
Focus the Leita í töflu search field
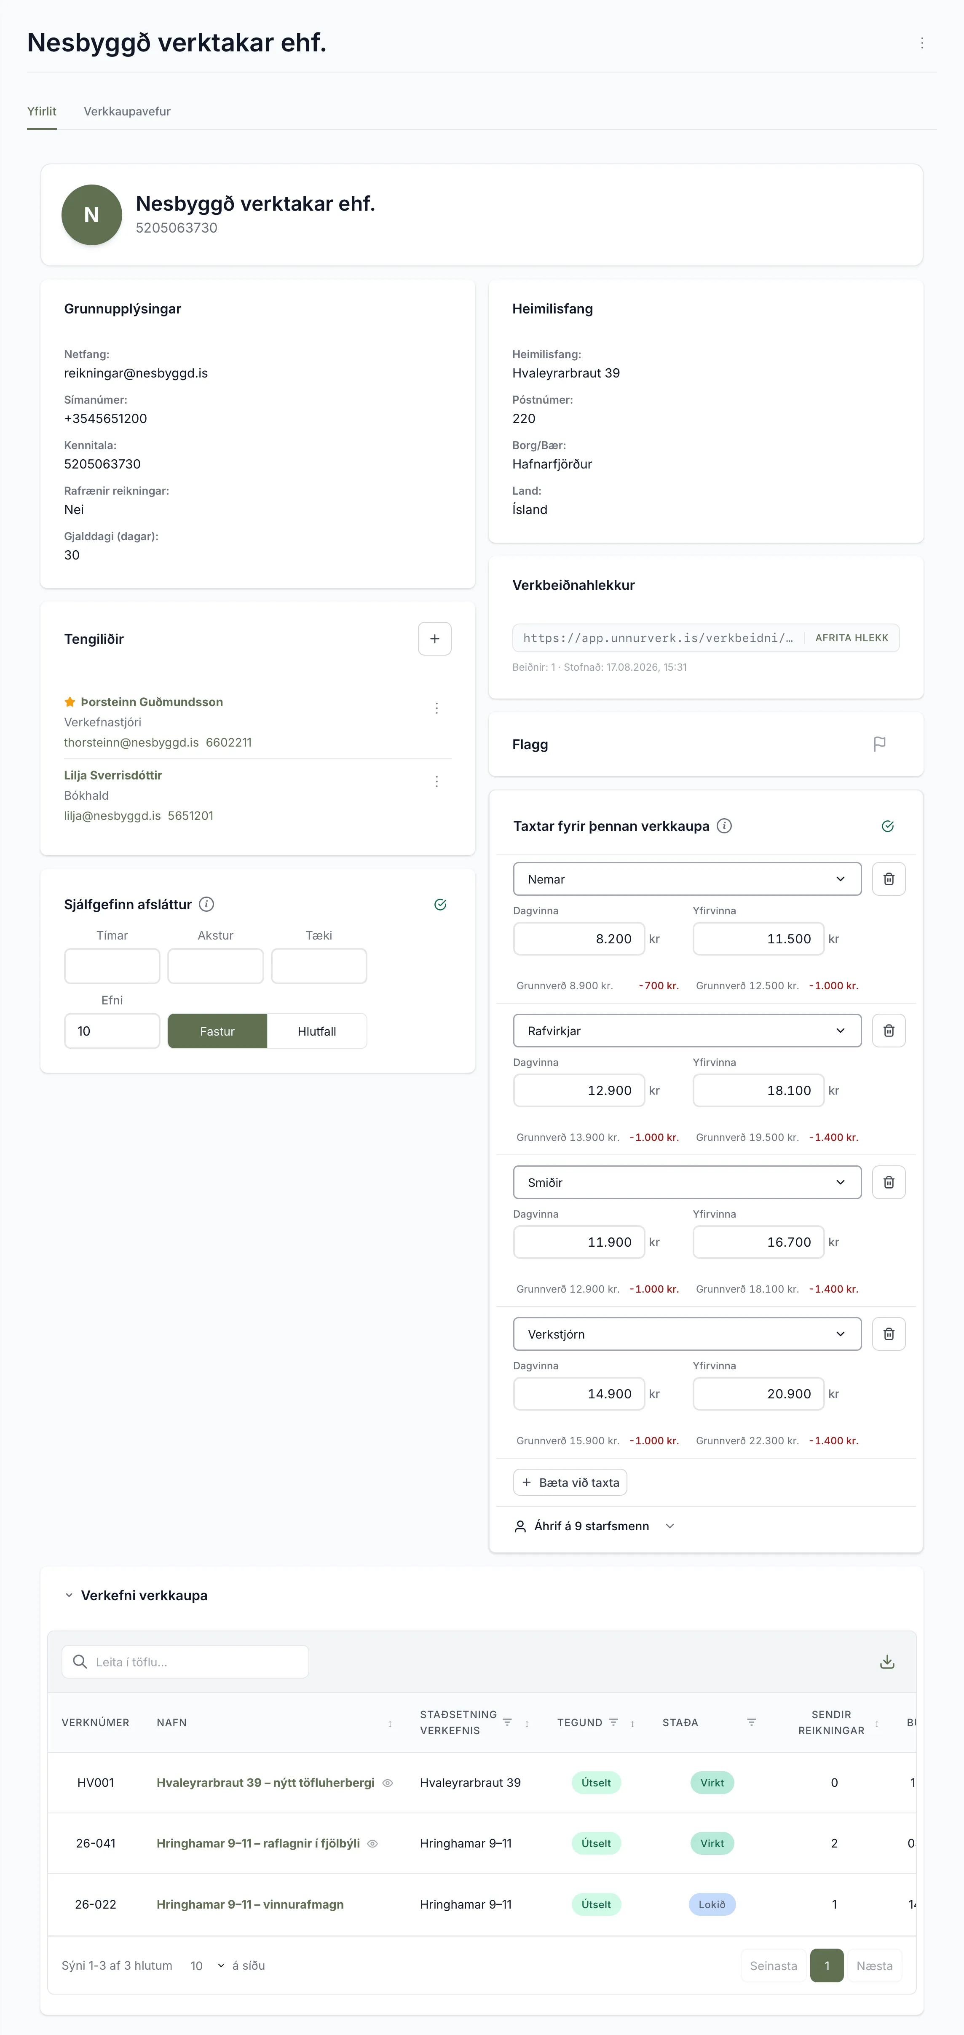coord(185,1661)
